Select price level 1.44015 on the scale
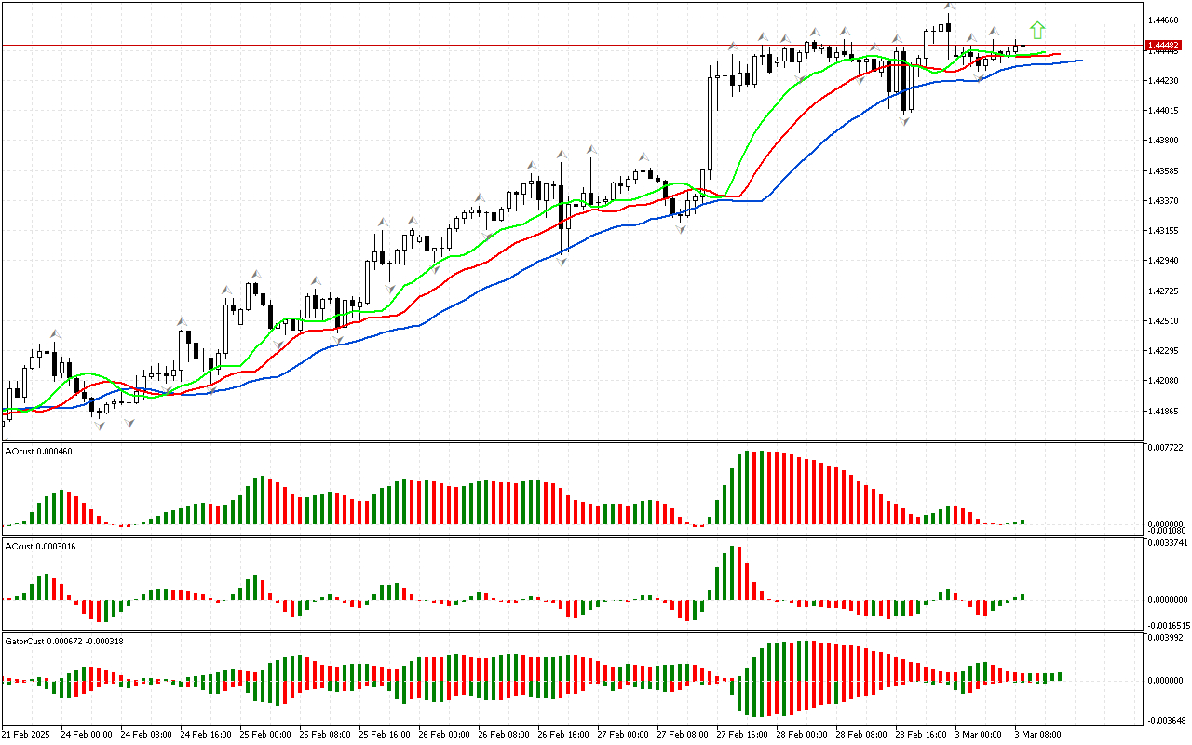The width and height of the screenshot is (1192, 745). pos(1165,110)
